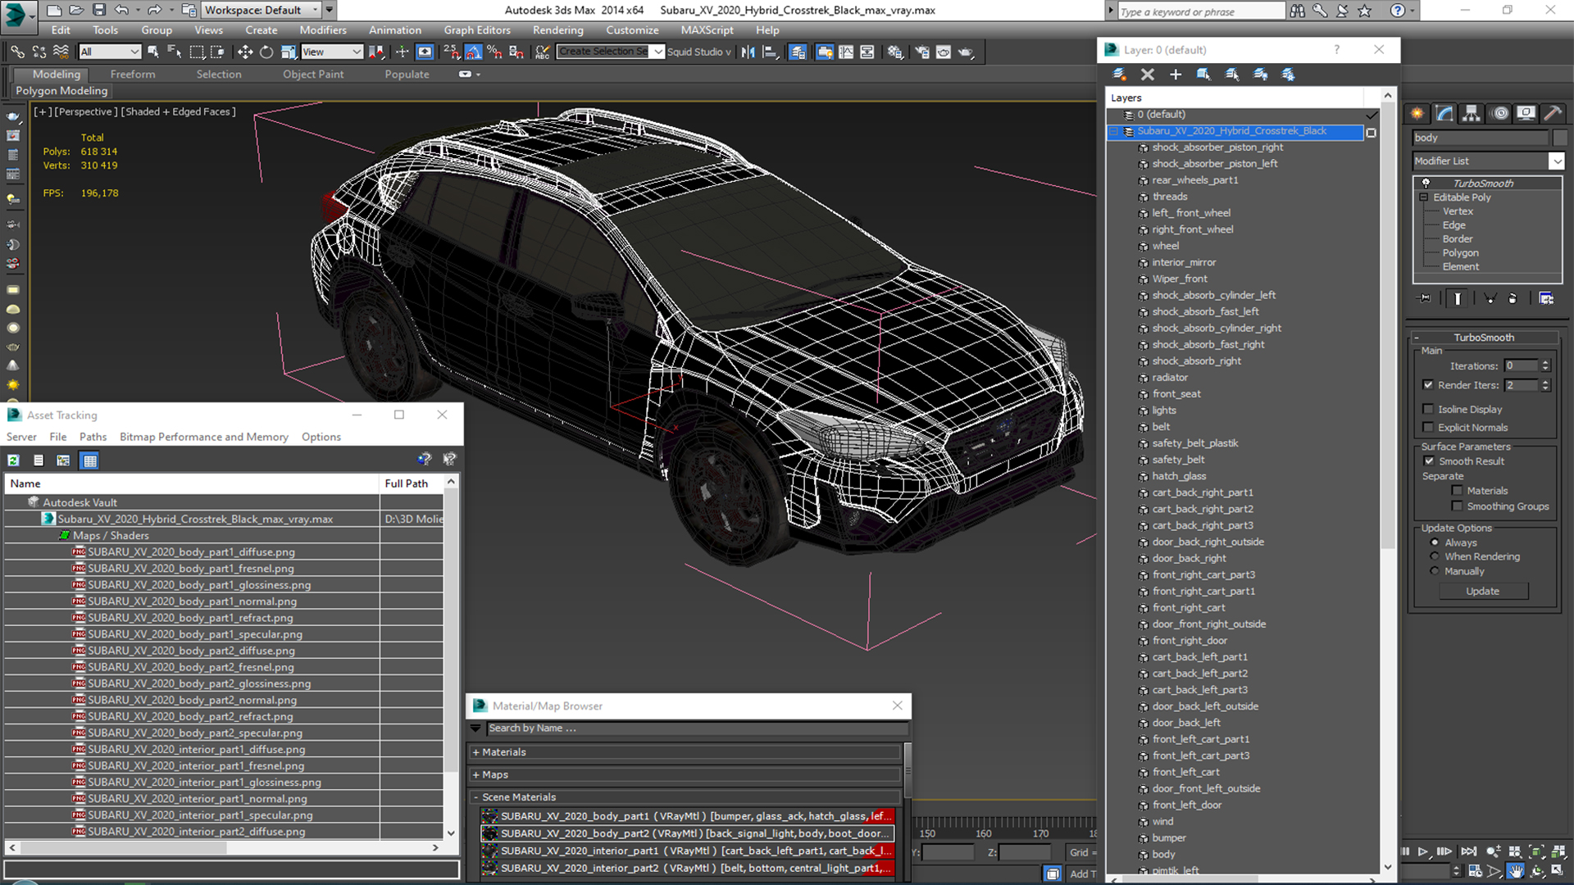Open the Hierarchy command panel tab
The image size is (1574, 885).
(x=1472, y=113)
